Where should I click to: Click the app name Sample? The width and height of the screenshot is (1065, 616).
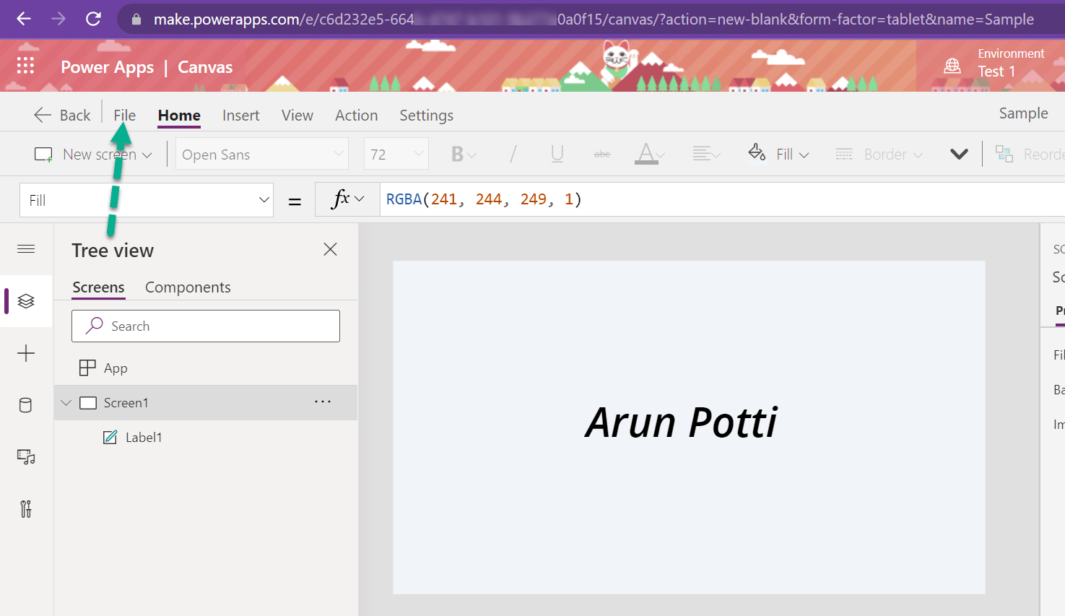[x=1023, y=113]
